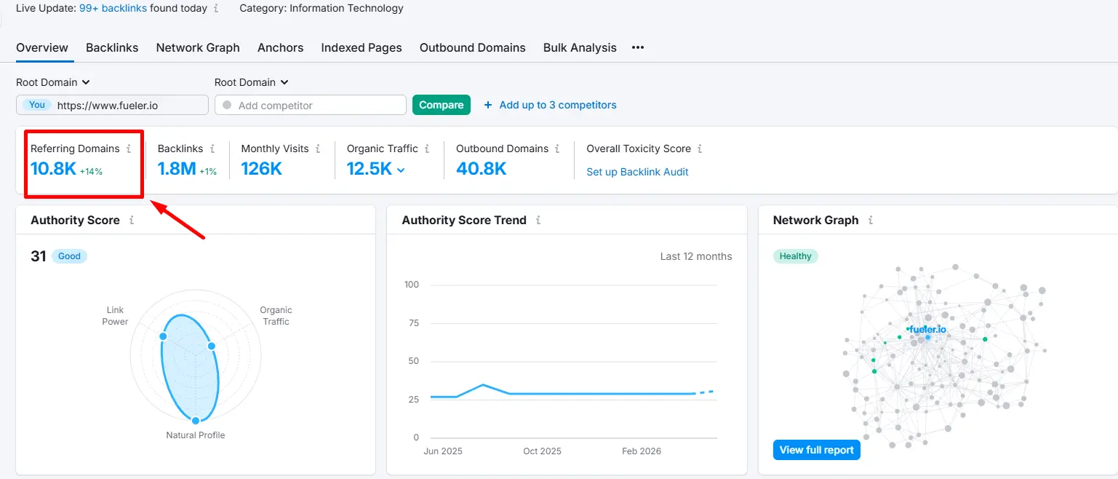The image size is (1118, 479).
Task: Click the Link Power radar point
Action: click(163, 336)
